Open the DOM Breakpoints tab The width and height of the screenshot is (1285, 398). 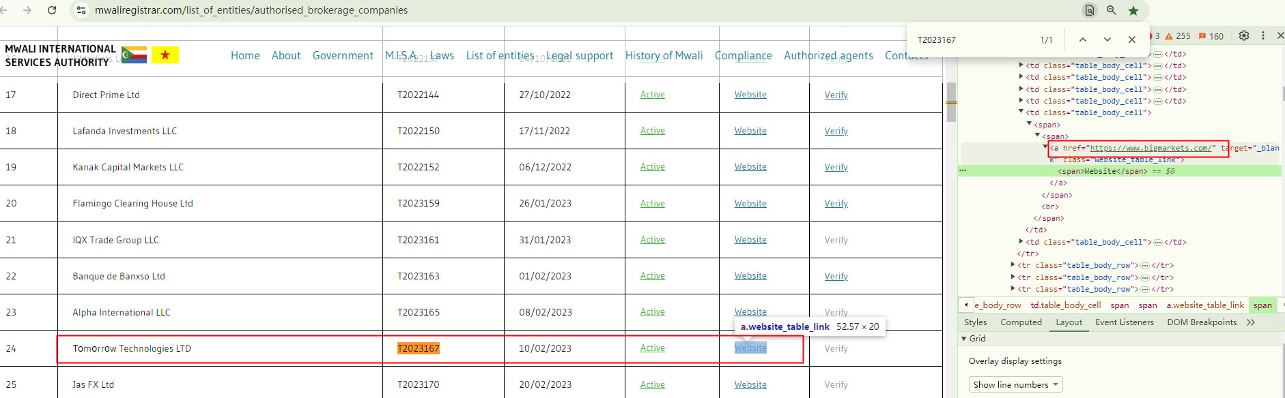point(1202,322)
